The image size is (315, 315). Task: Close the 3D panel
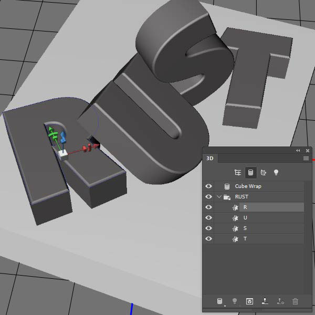[308, 151]
